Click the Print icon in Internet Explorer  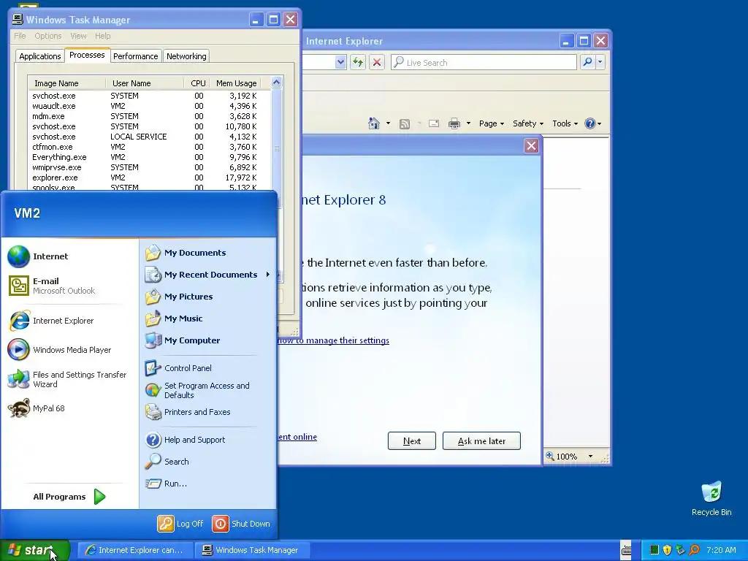click(x=454, y=124)
